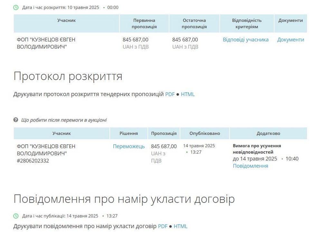Click the green clock icon beside opening date
Screen dimensions: 322x235
(16, 8)
